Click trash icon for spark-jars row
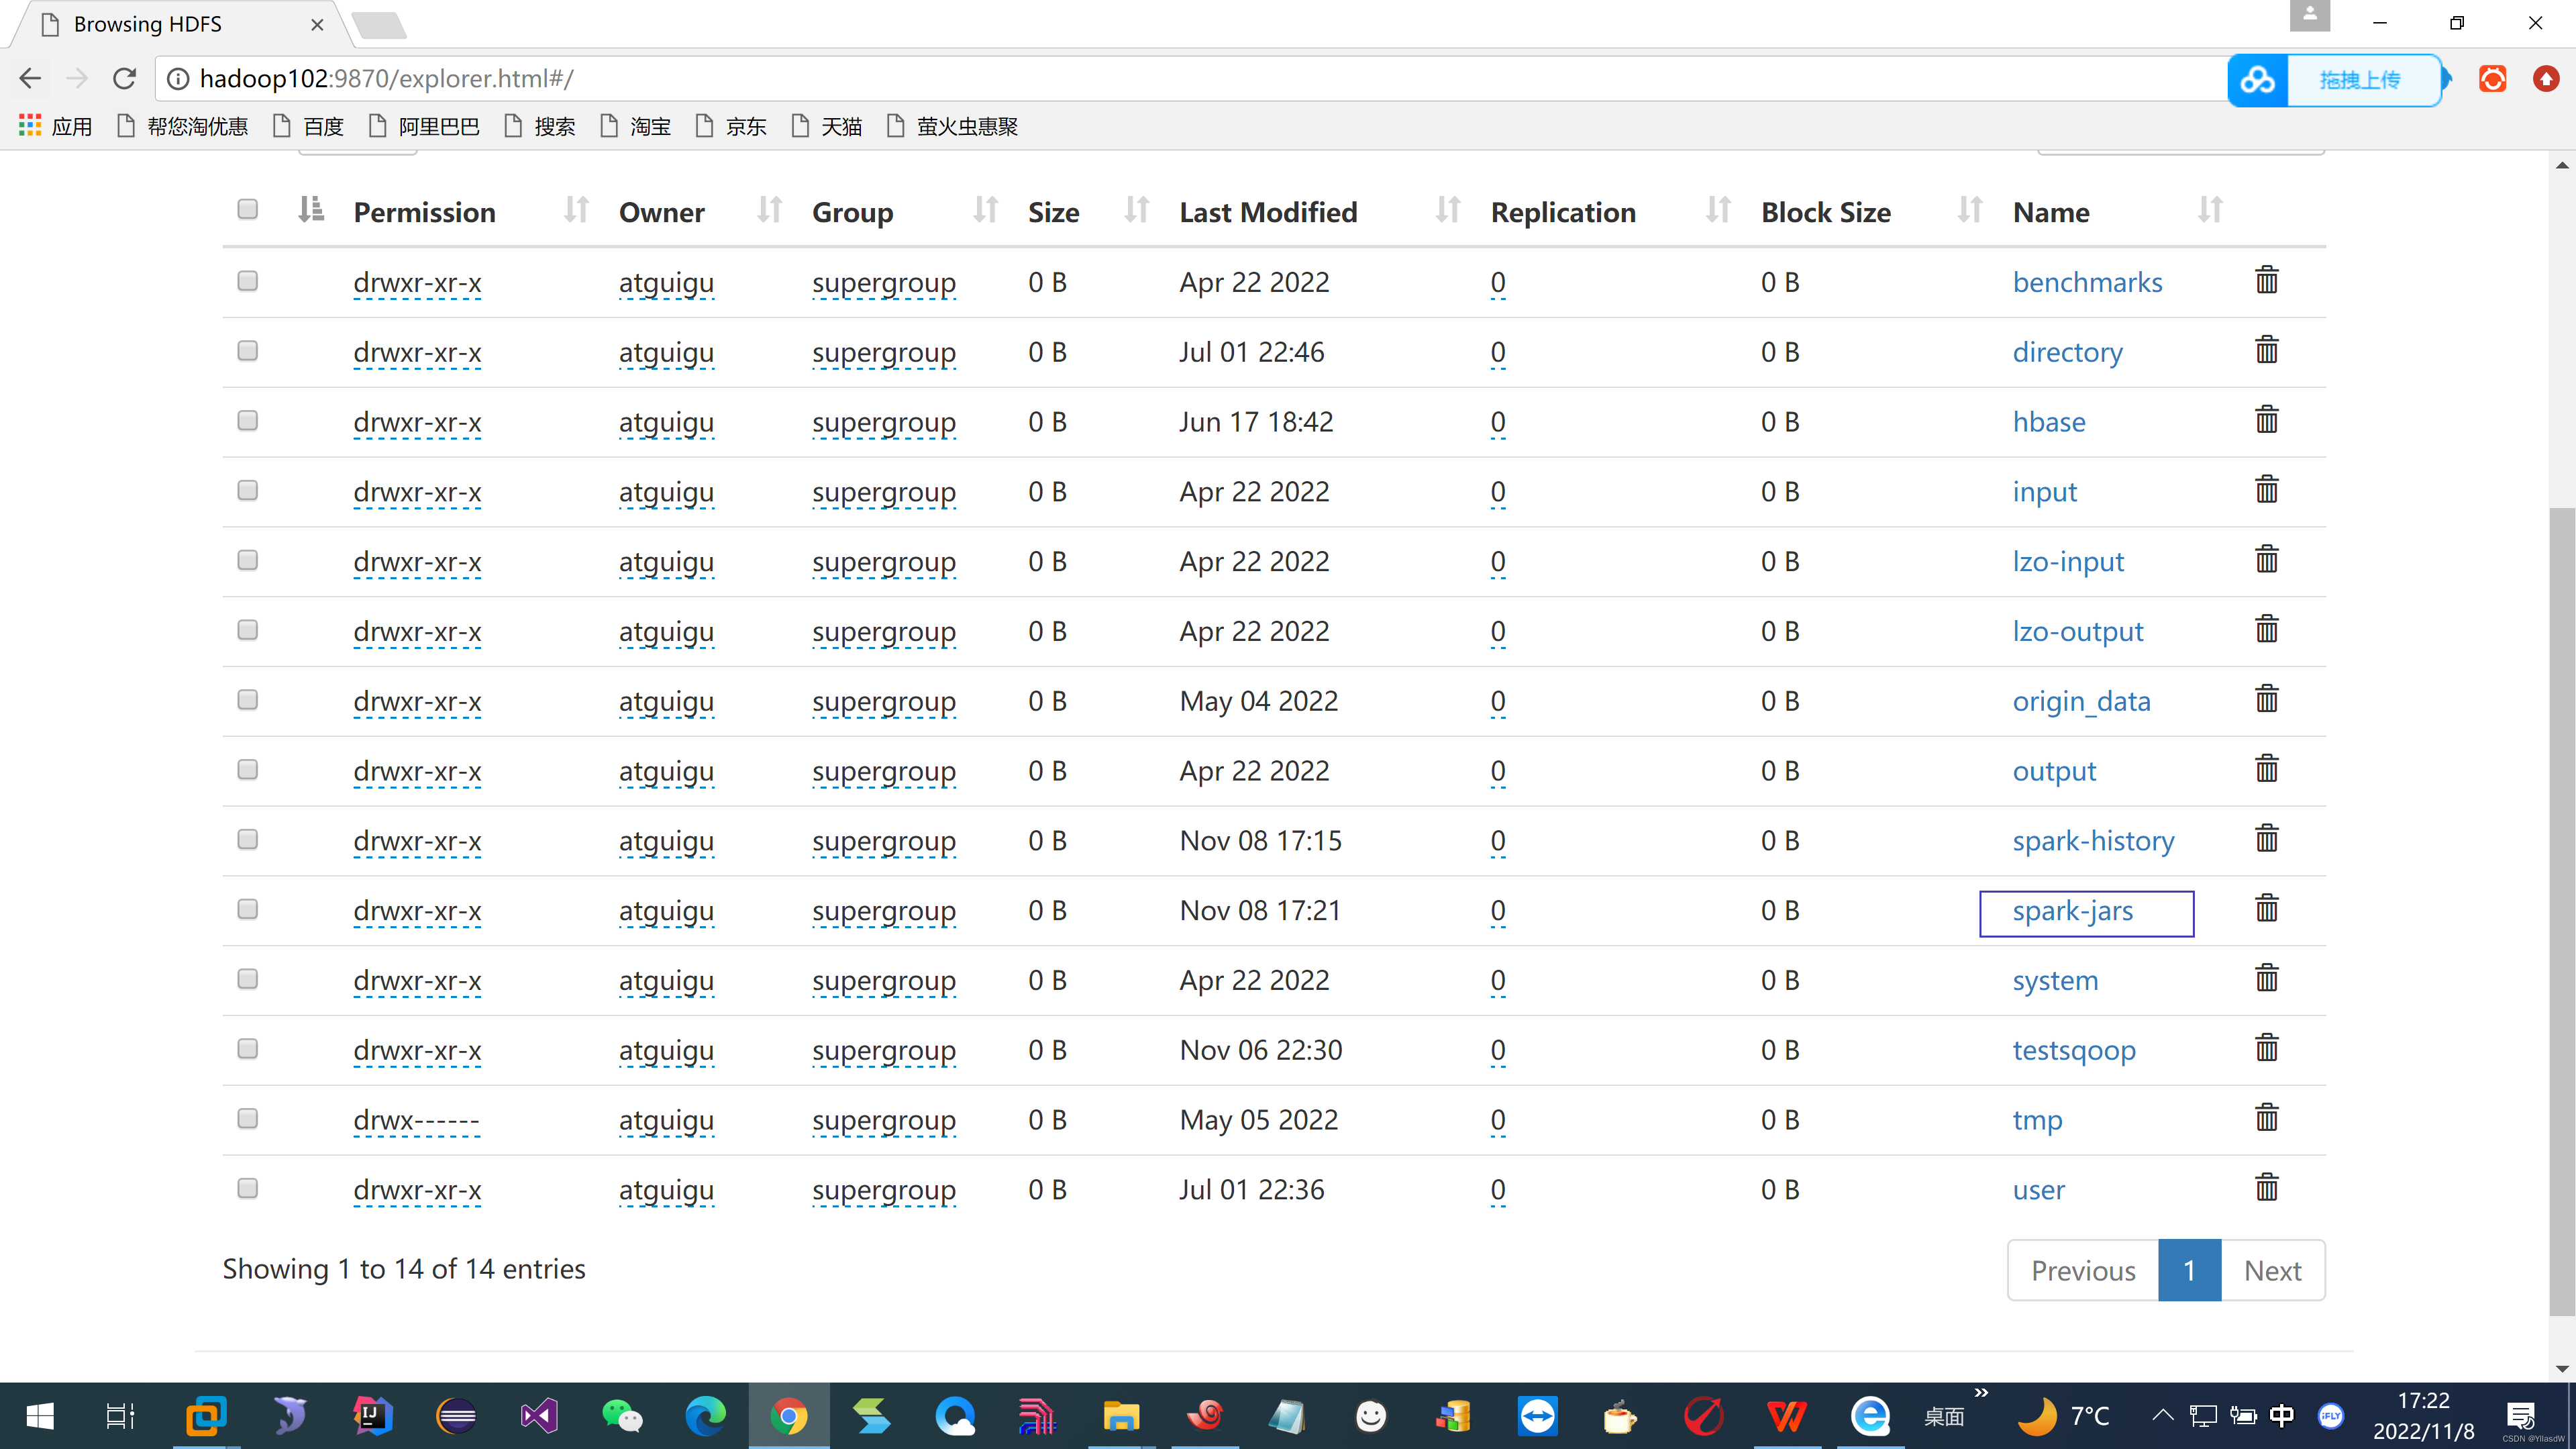 click(x=2266, y=909)
